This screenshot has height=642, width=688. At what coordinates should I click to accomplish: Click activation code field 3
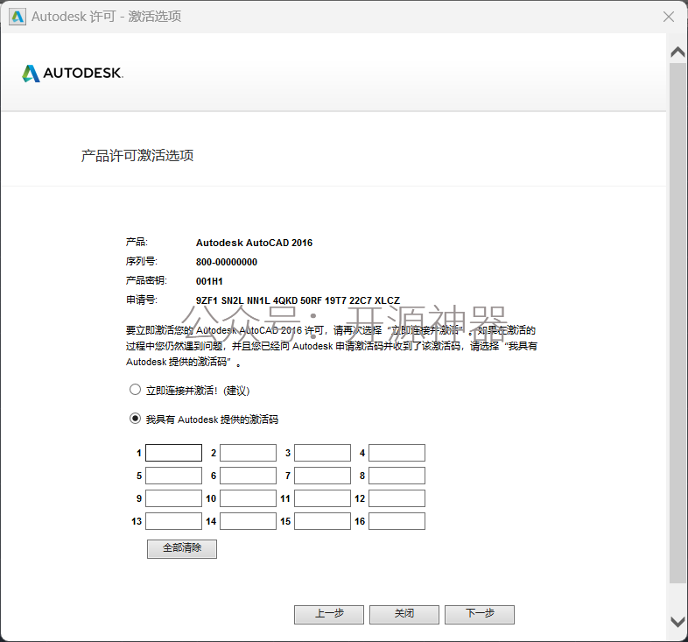tap(322, 453)
